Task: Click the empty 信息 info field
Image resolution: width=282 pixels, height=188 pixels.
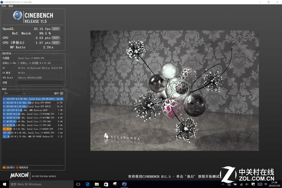Action: [x=39, y=82]
